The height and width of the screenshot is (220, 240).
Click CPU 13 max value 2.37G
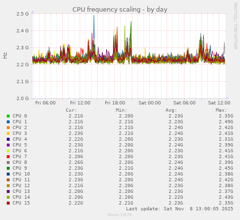pyautogui.click(x=226, y=191)
